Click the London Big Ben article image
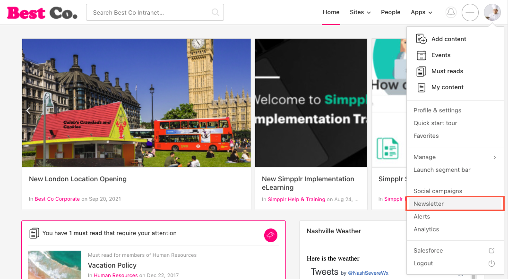Viewport: 508px width, 279px height. pyautogui.click(x=137, y=103)
